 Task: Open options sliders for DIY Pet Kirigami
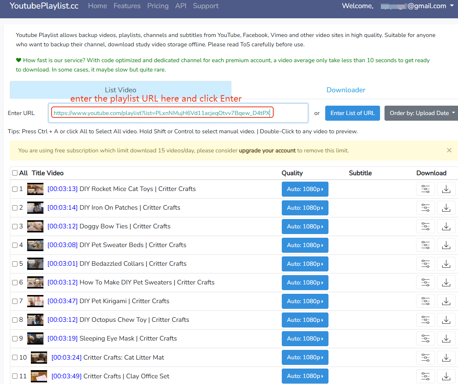(x=426, y=301)
